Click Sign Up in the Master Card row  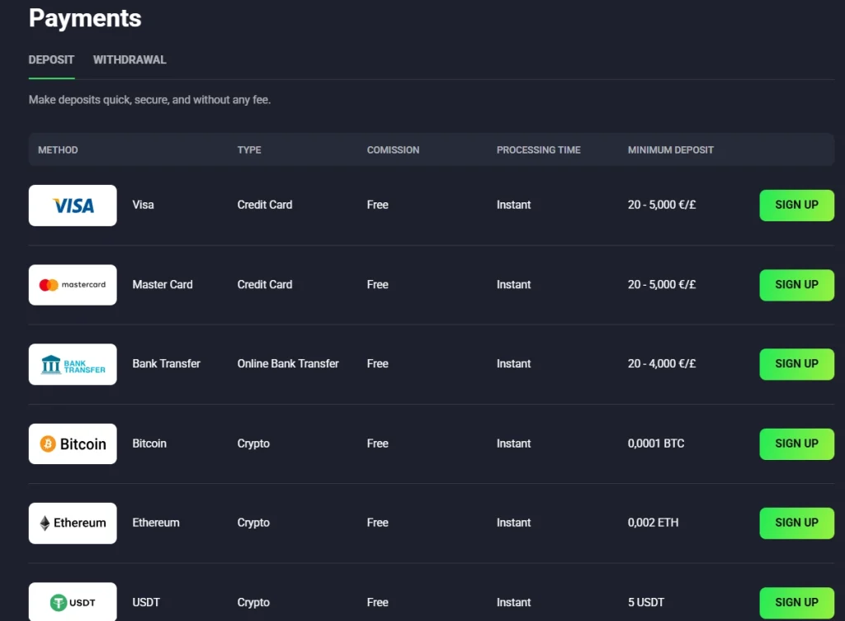click(796, 285)
